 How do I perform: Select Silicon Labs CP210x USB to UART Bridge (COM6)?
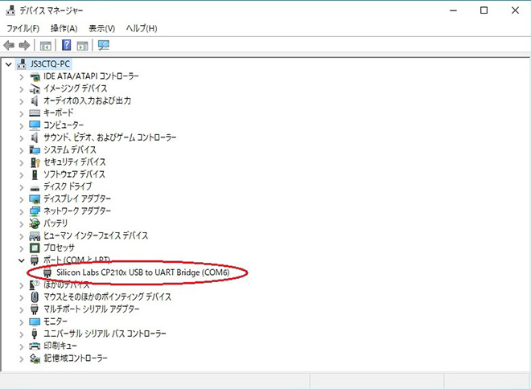point(143,272)
